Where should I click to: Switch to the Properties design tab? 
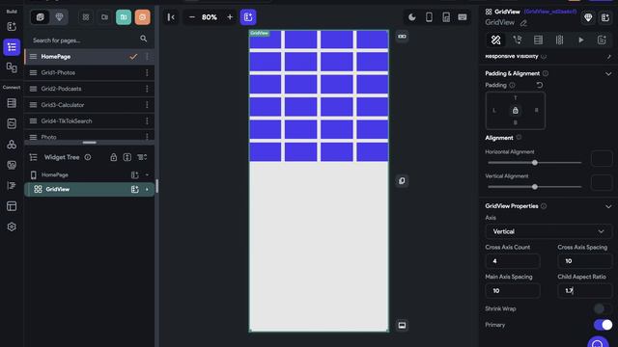click(495, 40)
